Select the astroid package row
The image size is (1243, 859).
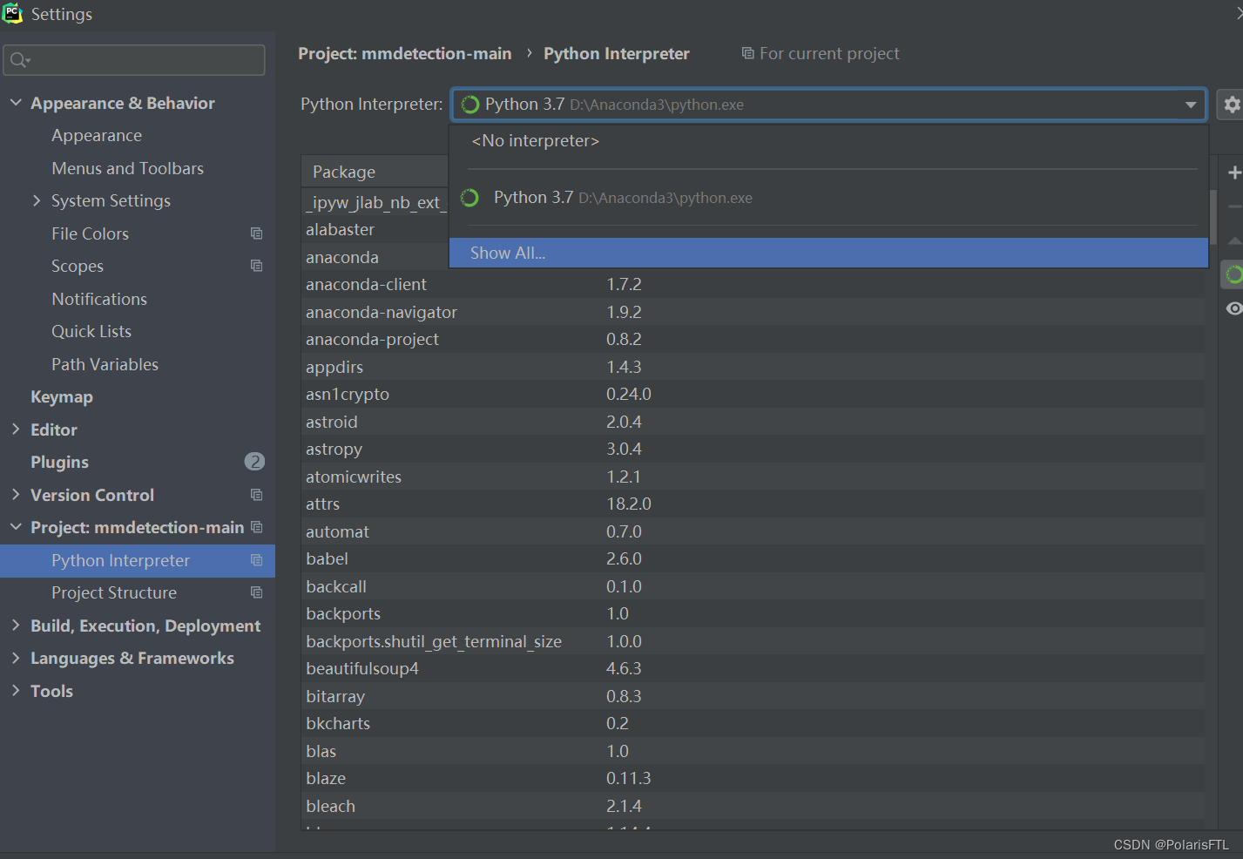click(x=753, y=422)
